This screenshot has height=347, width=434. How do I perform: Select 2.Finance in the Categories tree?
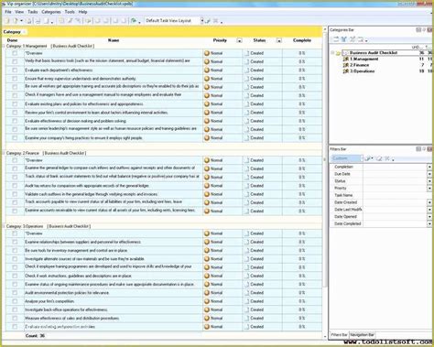pyautogui.click(x=360, y=65)
